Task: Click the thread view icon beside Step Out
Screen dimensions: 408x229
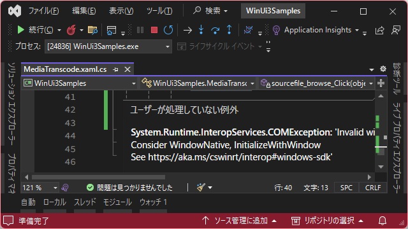Action: (x=249, y=30)
